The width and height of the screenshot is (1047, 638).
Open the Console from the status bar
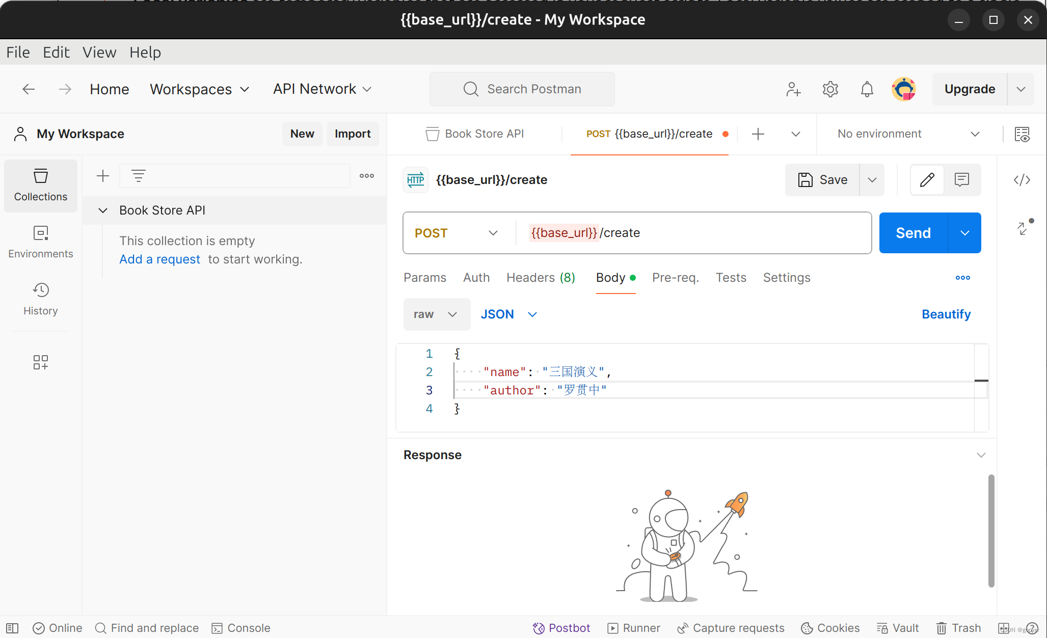click(x=241, y=628)
